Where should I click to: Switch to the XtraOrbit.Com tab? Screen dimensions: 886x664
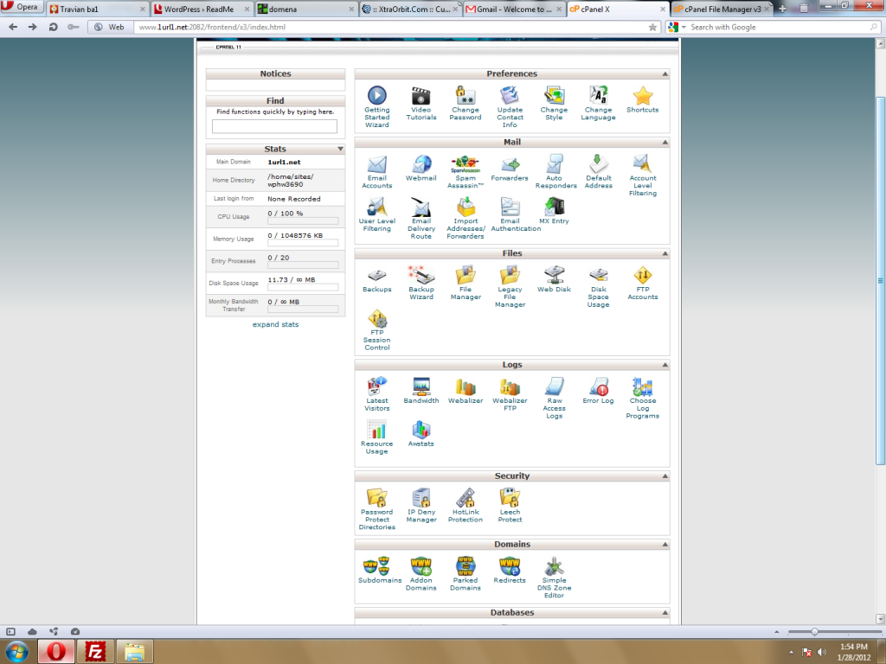click(x=410, y=9)
